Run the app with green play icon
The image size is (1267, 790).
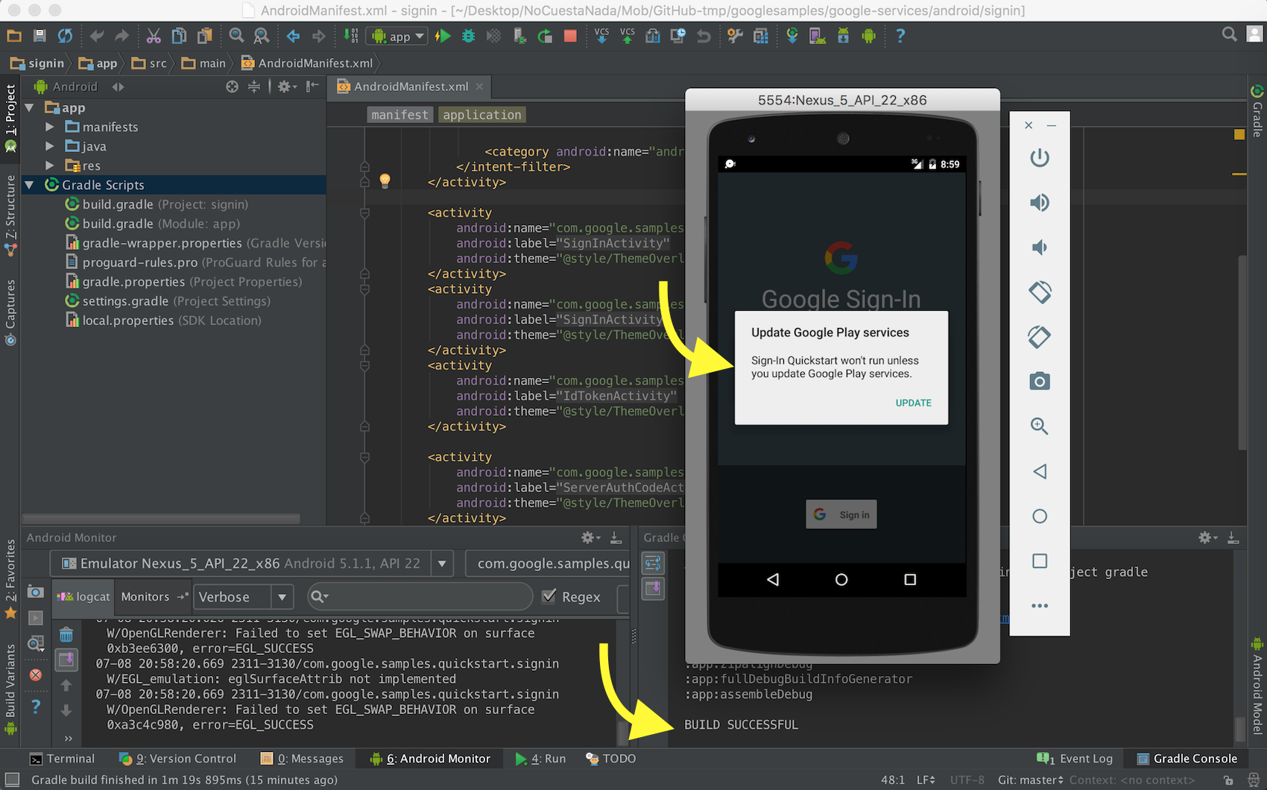tap(443, 36)
